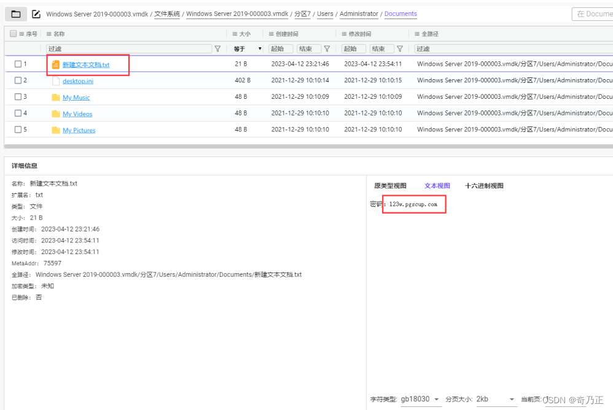Click the edit path pencil icon
Screen dimensions: 613x410
coord(36,15)
